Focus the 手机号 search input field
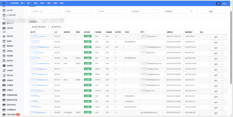Screen dimensions: 233x117 coord(111,11)
